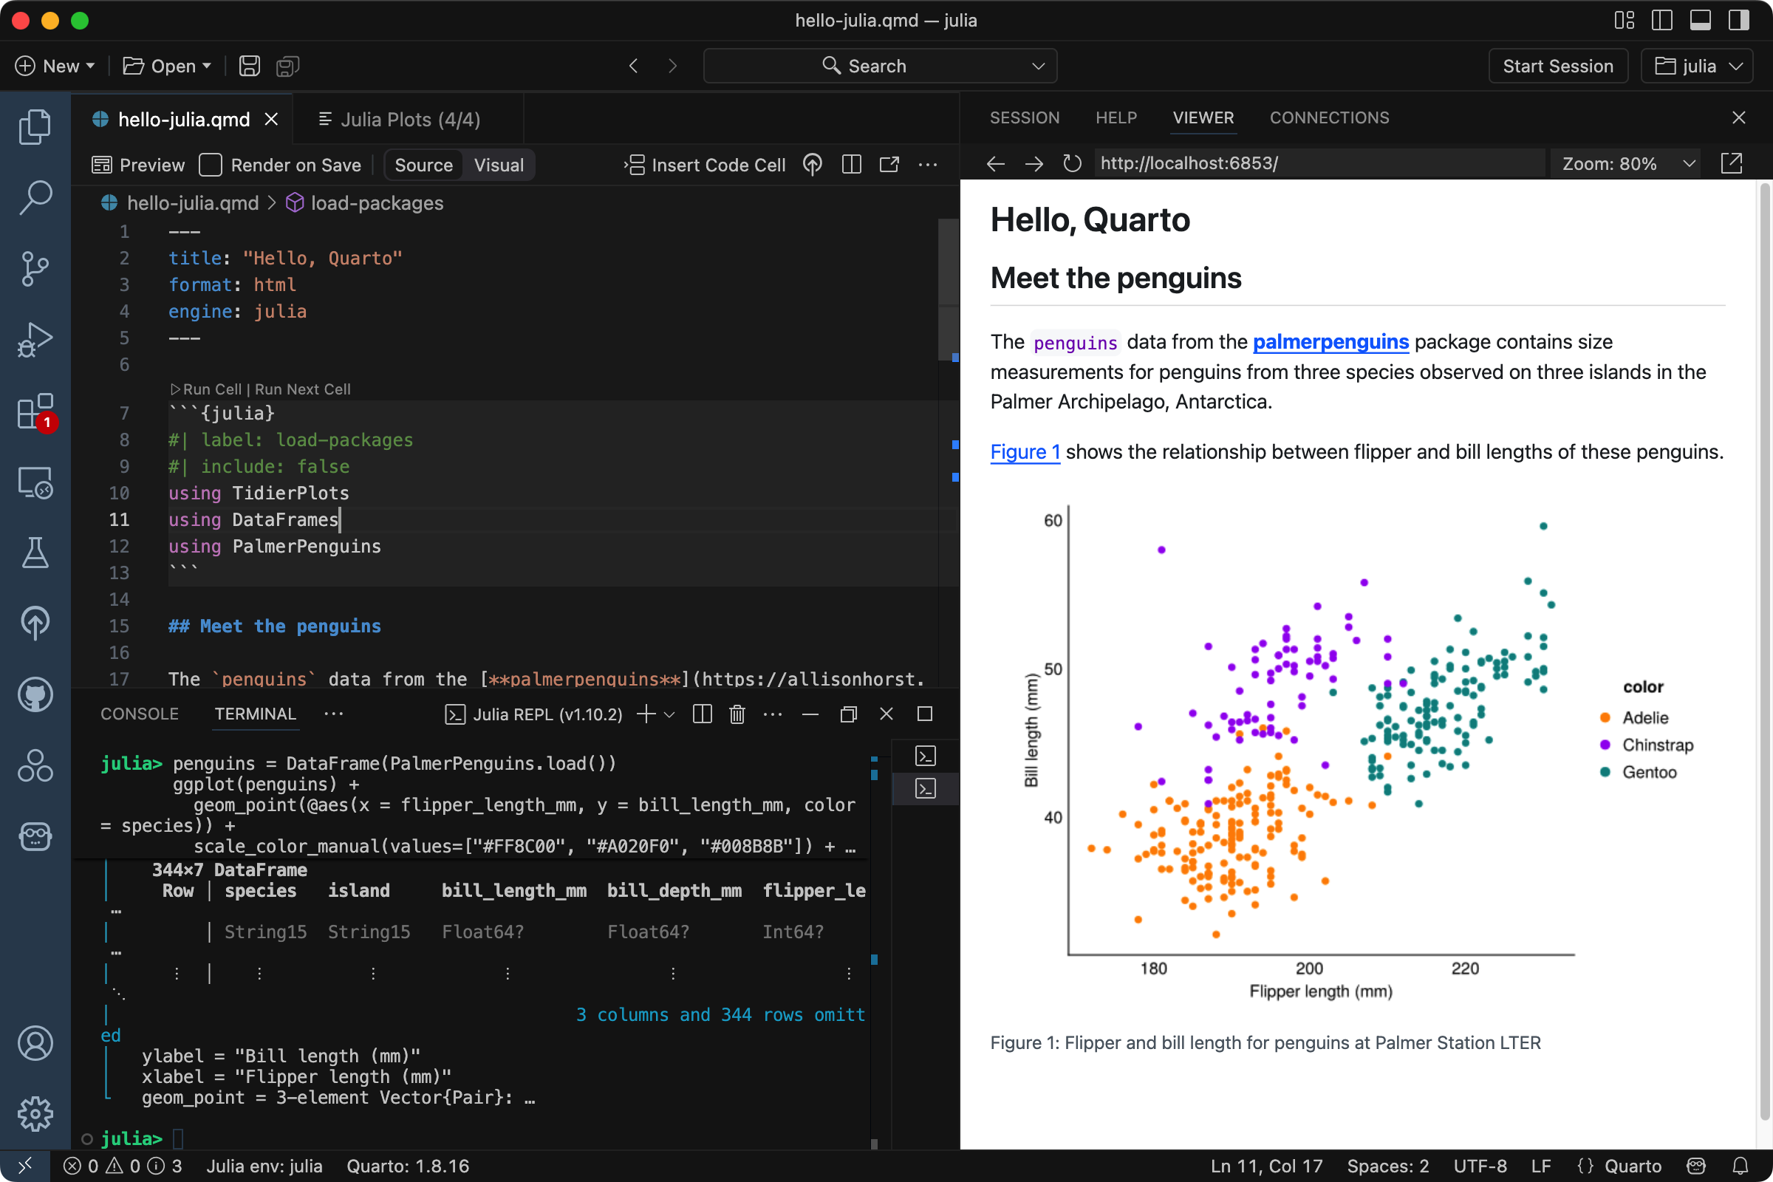Viewport: 1773px width, 1182px height.
Task: Switch to the CONNECTIONS tab
Action: click(x=1329, y=117)
